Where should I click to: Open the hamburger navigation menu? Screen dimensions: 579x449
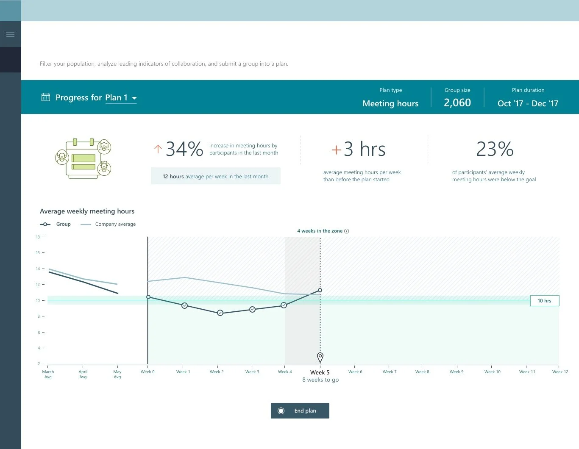click(11, 34)
